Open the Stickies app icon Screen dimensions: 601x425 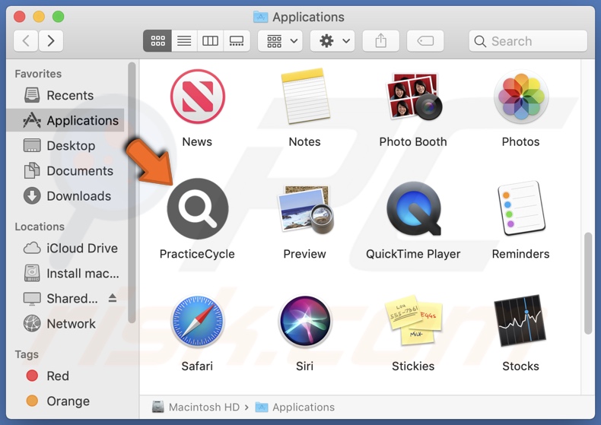tap(414, 320)
